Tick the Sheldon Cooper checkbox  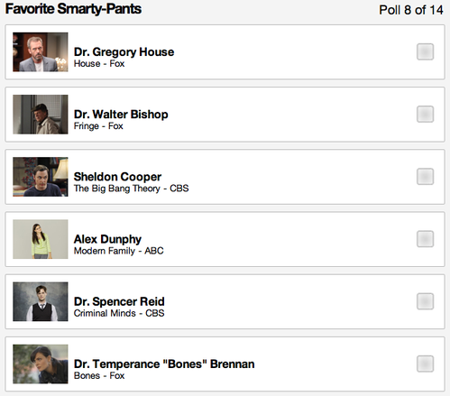(425, 176)
